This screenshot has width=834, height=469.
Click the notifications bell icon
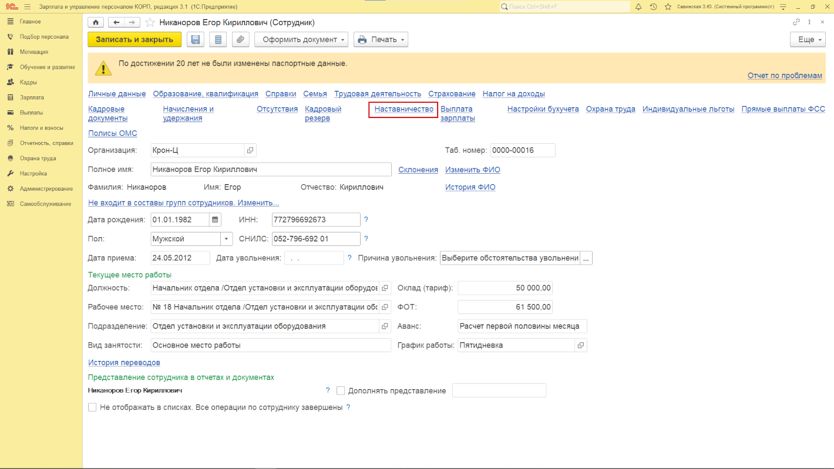tap(638, 6)
